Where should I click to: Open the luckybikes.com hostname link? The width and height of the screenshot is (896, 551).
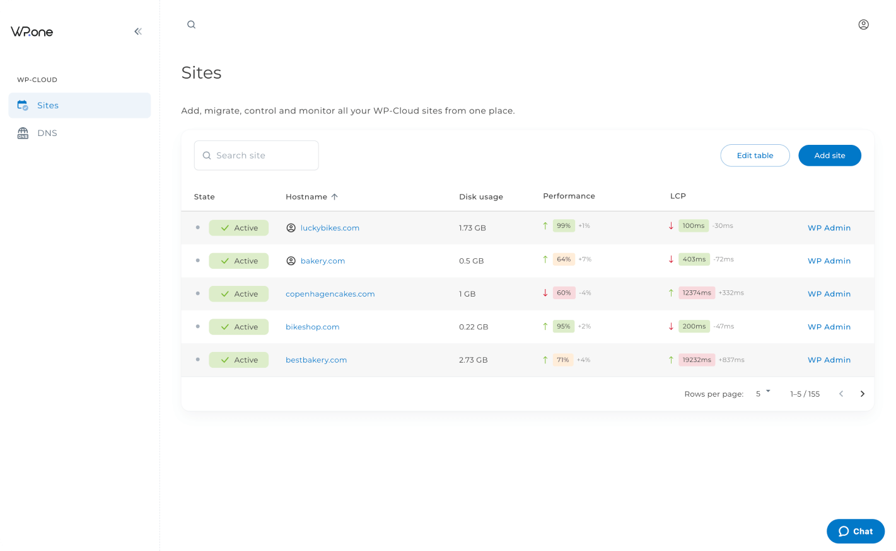pos(330,228)
